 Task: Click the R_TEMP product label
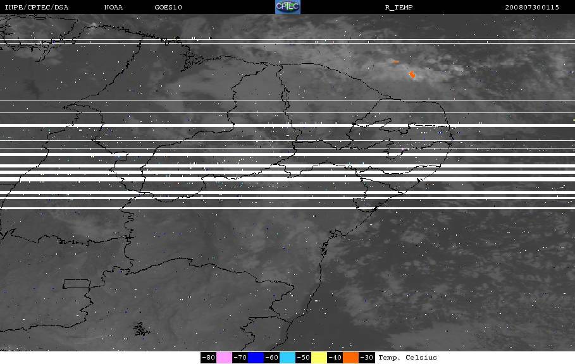[x=399, y=8]
